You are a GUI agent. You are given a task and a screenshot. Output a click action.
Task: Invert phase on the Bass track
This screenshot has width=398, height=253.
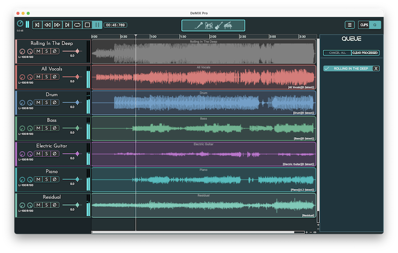point(55,128)
